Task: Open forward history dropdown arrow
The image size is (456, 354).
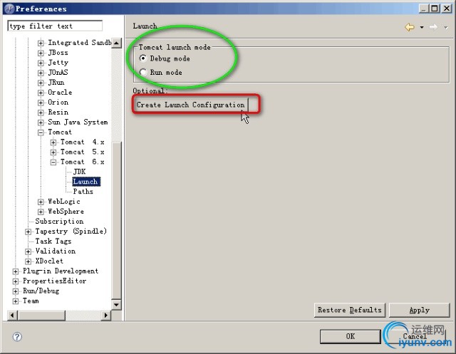Action: pyautogui.click(x=445, y=27)
